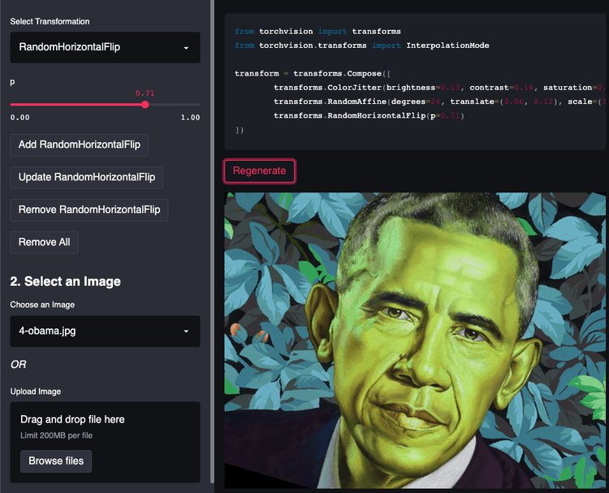609x493 pixels.
Task: Click the RandomHorizontalFlip(p=0.71) code line
Action: (x=369, y=115)
